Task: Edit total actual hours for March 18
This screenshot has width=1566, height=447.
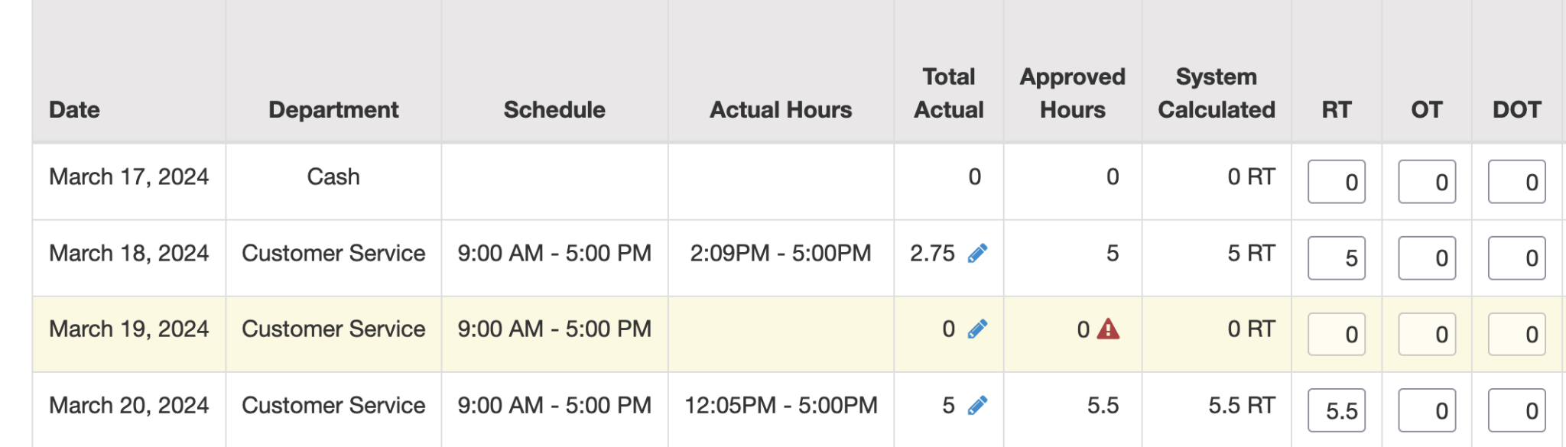Action: pos(977,254)
